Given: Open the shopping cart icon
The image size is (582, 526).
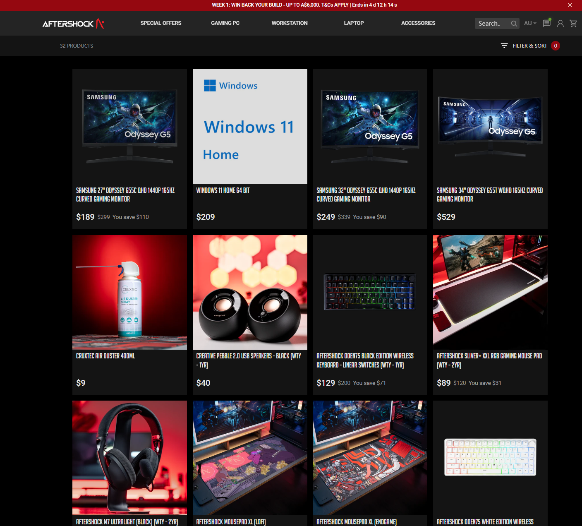Looking at the screenshot, I should (573, 24).
